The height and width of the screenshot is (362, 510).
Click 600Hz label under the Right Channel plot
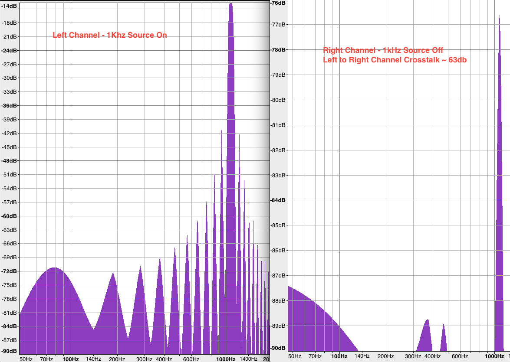(x=460, y=356)
